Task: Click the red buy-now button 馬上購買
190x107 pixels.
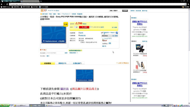Action: click(x=84, y=27)
